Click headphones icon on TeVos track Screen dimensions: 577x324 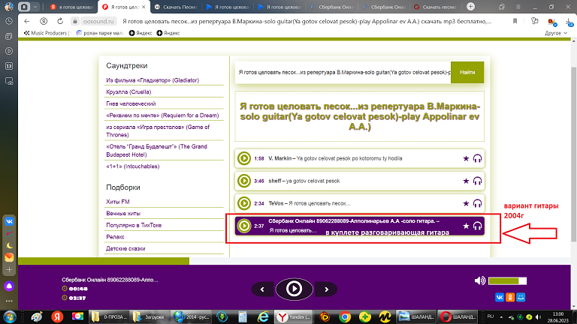tap(477, 203)
